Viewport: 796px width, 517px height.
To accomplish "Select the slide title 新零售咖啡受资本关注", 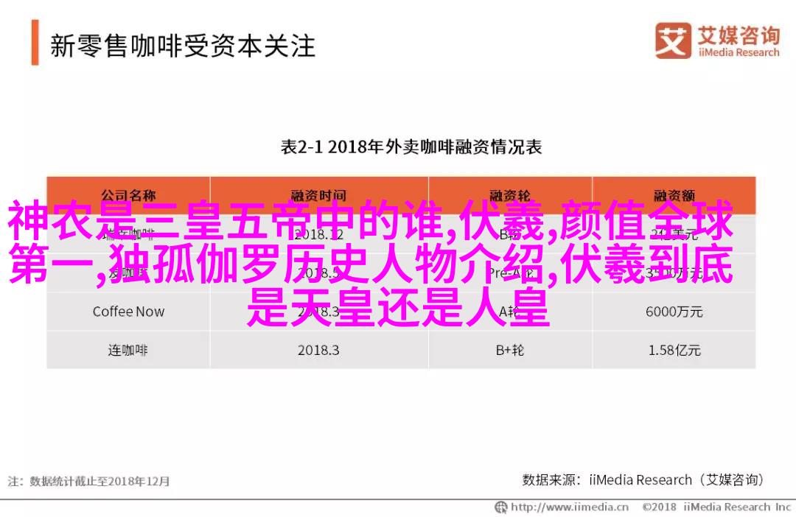I will 183,46.
